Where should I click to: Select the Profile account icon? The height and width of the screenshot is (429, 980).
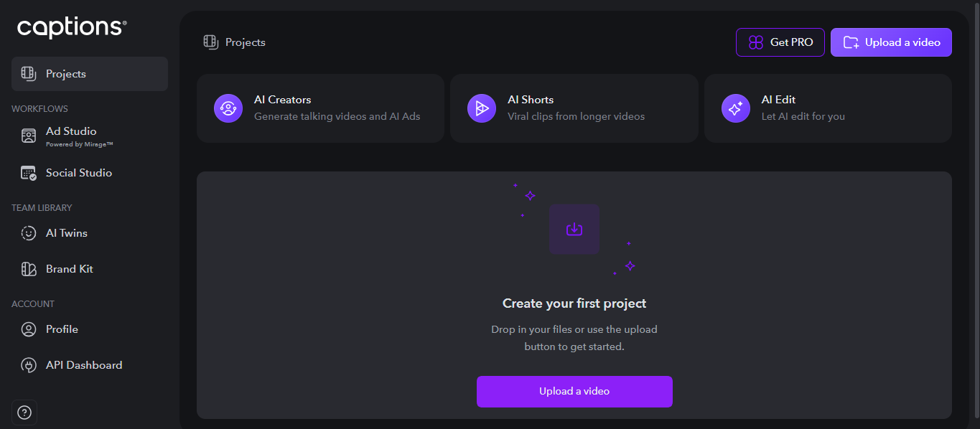(27, 329)
